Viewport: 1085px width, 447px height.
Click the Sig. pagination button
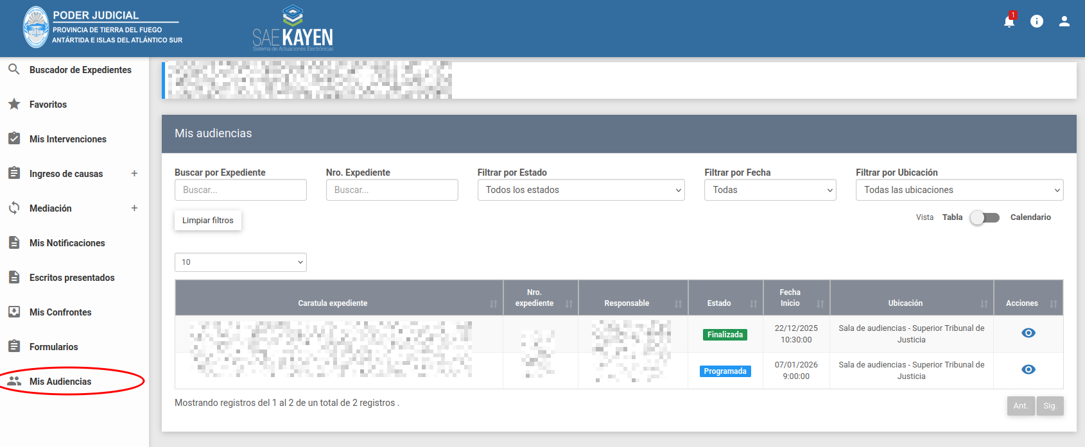point(1050,406)
